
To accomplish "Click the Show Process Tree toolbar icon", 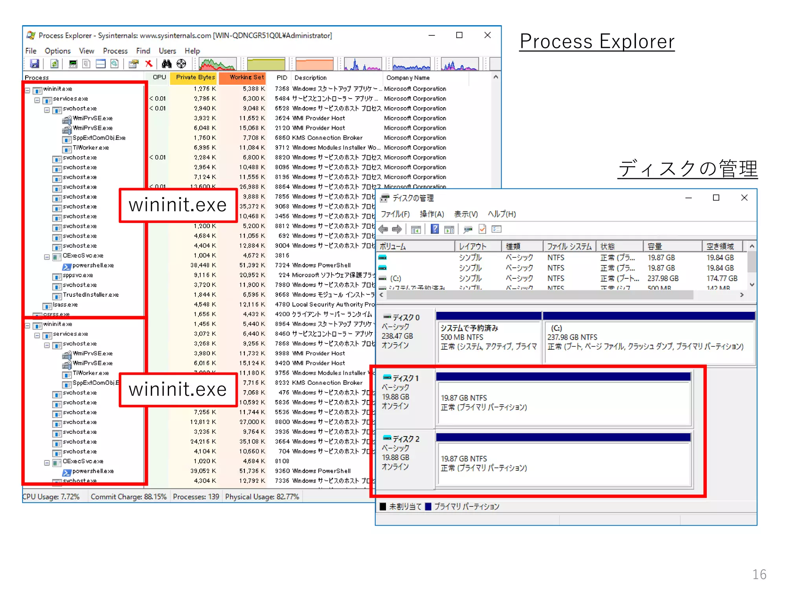I will click(86, 64).
